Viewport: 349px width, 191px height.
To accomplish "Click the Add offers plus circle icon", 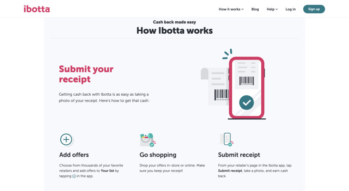I will point(66,140).
